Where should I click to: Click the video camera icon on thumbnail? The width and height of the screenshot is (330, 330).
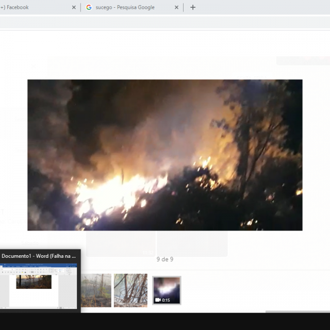(x=158, y=300)
